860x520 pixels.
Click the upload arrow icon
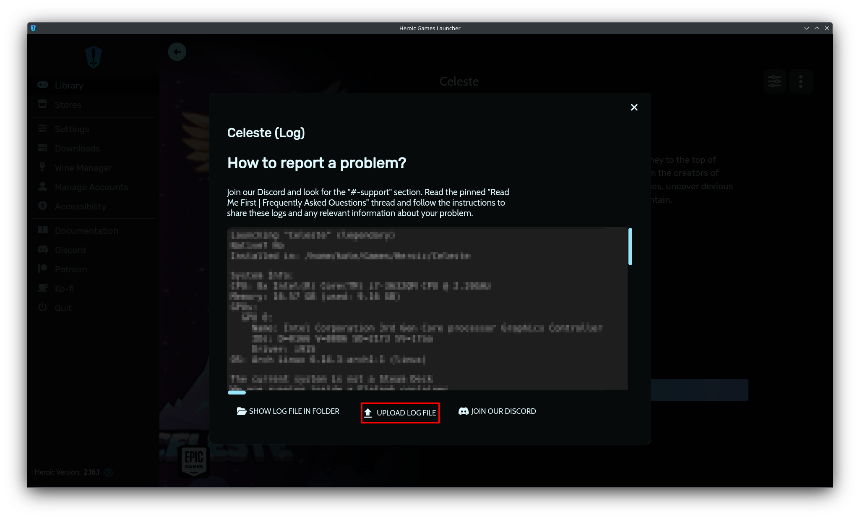[368, 413]
